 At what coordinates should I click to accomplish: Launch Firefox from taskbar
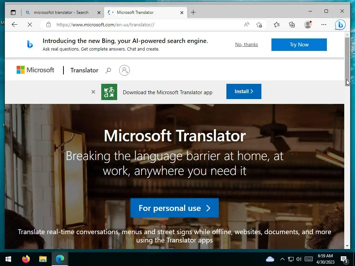pos(26,259)
